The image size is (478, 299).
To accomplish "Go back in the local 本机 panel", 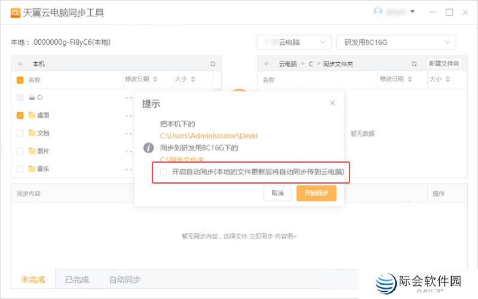I will click(20, 64).
